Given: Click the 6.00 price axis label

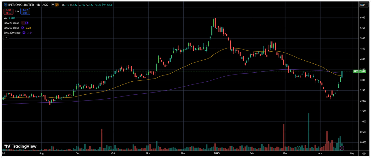Looking at the screenshot, I should click(363, 18).
